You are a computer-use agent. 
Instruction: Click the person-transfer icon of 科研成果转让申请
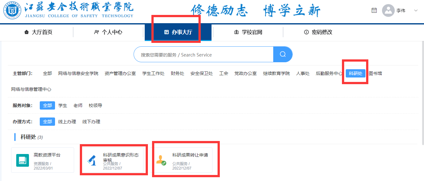click(161, 160)
